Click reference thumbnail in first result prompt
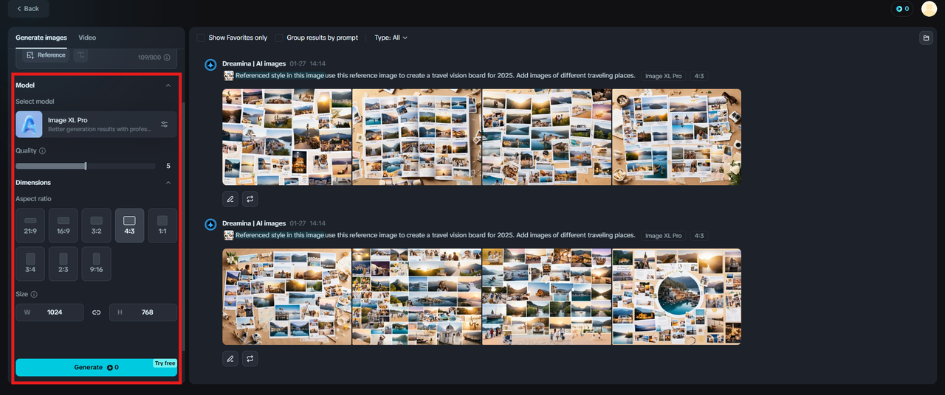Screen dimensions: 945x395 tap(229, 76)
